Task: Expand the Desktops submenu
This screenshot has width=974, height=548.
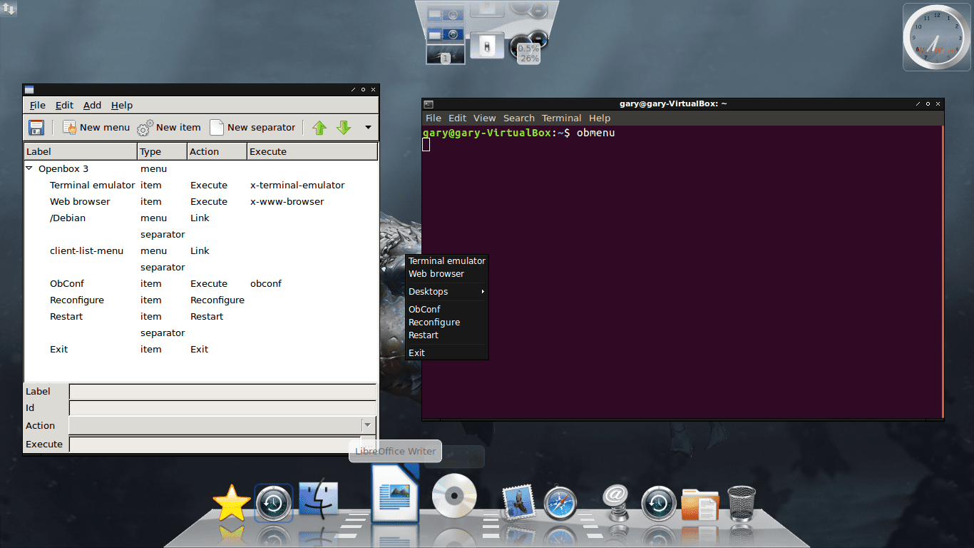Action: (446, 292)
